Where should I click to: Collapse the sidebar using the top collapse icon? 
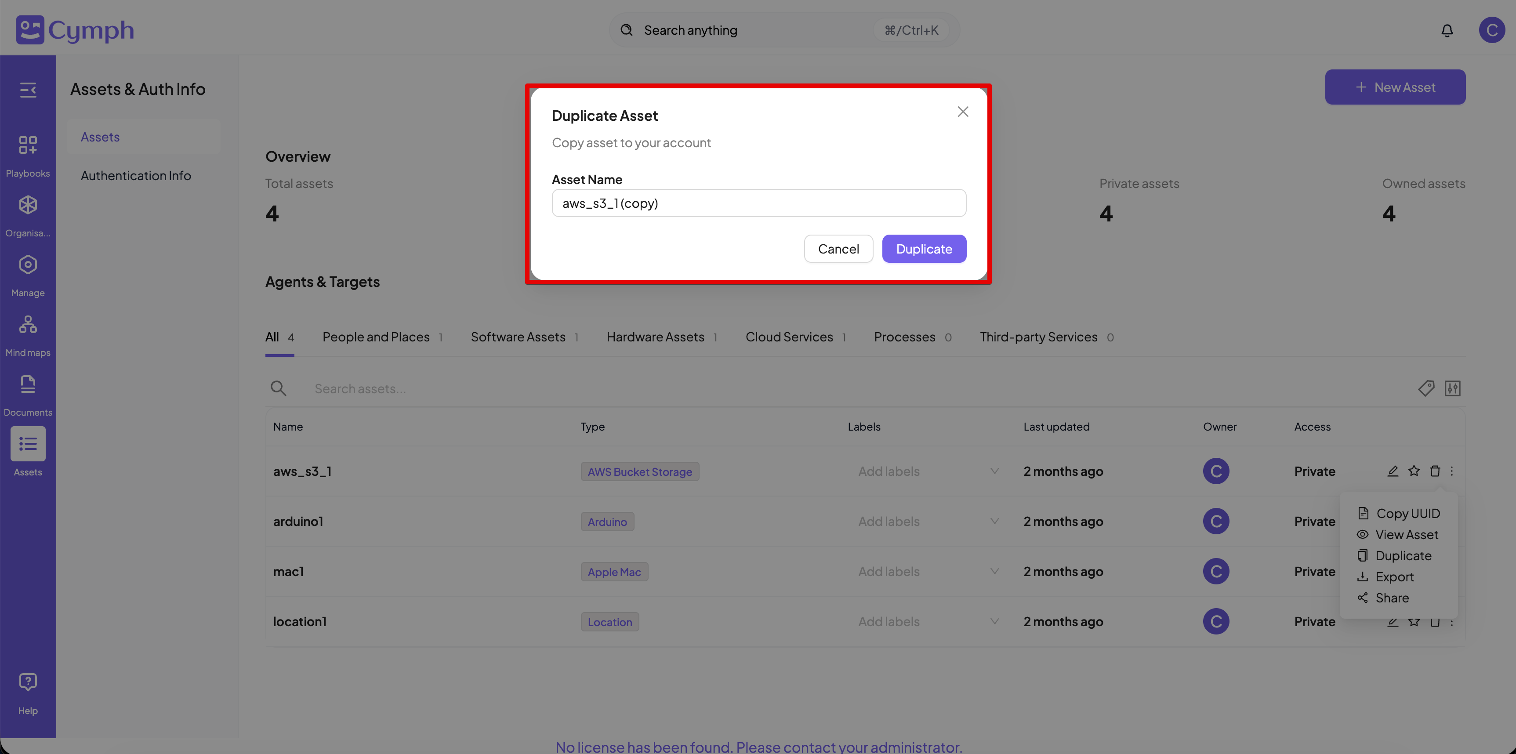tap(28, 90)
